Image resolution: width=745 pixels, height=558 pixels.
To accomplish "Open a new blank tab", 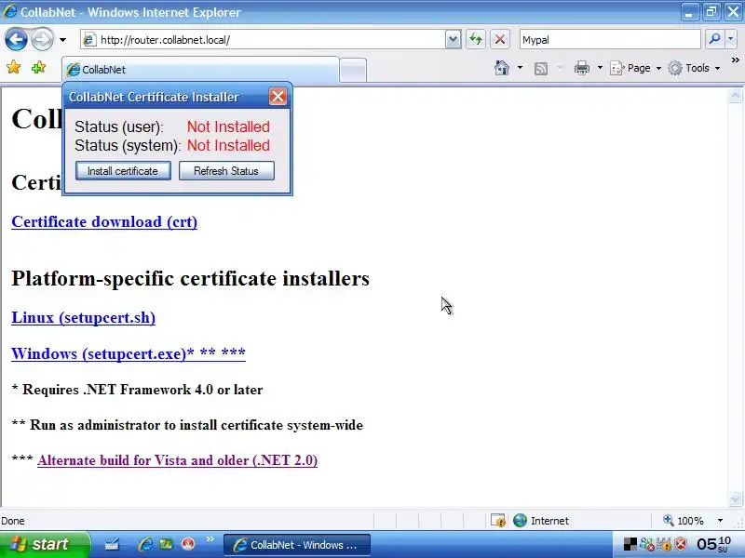I will [x=353, y=70].
